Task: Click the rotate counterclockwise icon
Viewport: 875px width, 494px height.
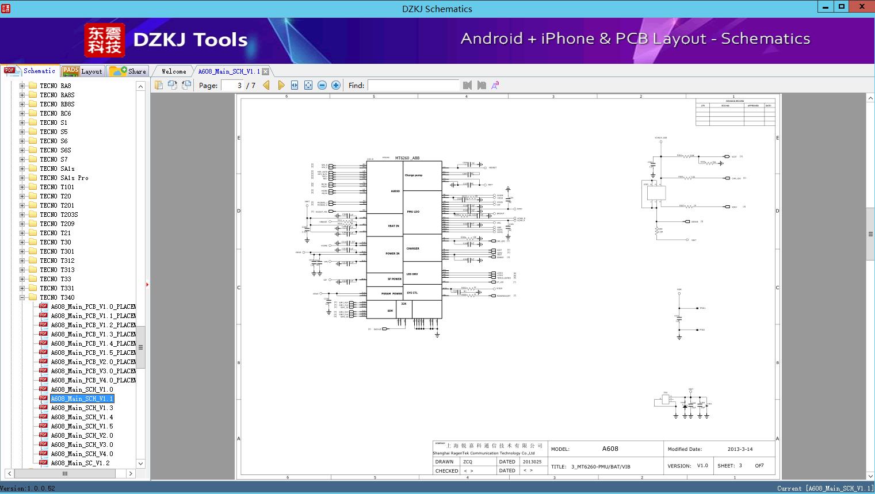Action: (x=173, y=85)
